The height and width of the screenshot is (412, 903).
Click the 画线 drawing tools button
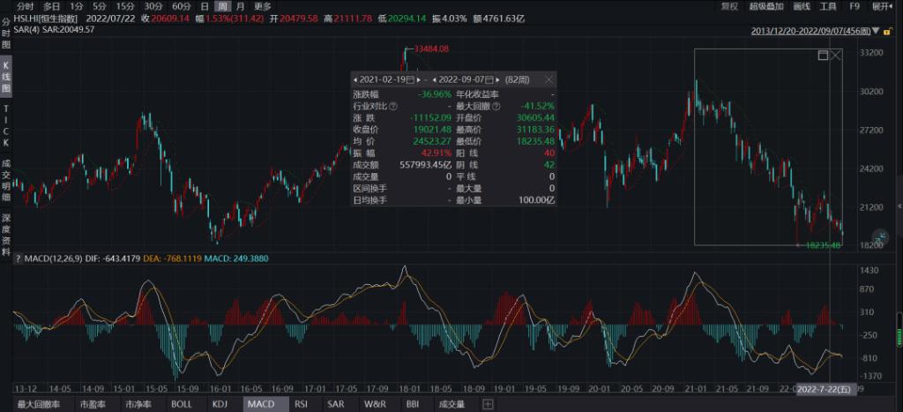tap(801, 6)
